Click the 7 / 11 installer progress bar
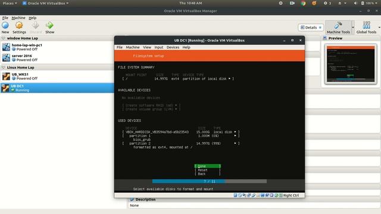Viewport: 381px width, 214px height. click(210, 181)
